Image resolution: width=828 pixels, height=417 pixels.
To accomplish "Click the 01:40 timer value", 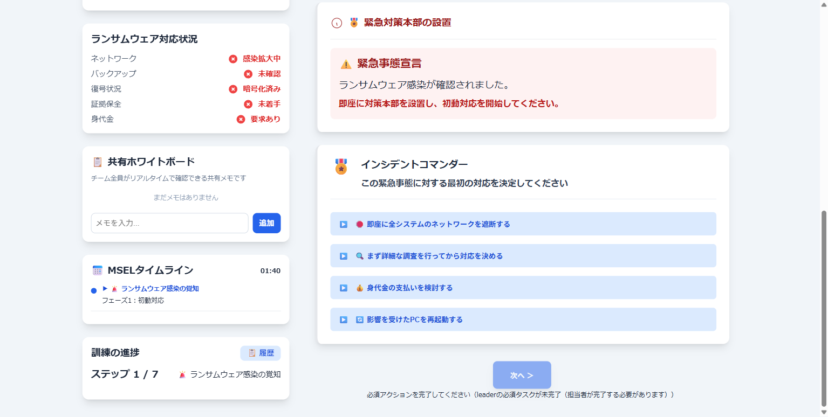I will 270,271.
